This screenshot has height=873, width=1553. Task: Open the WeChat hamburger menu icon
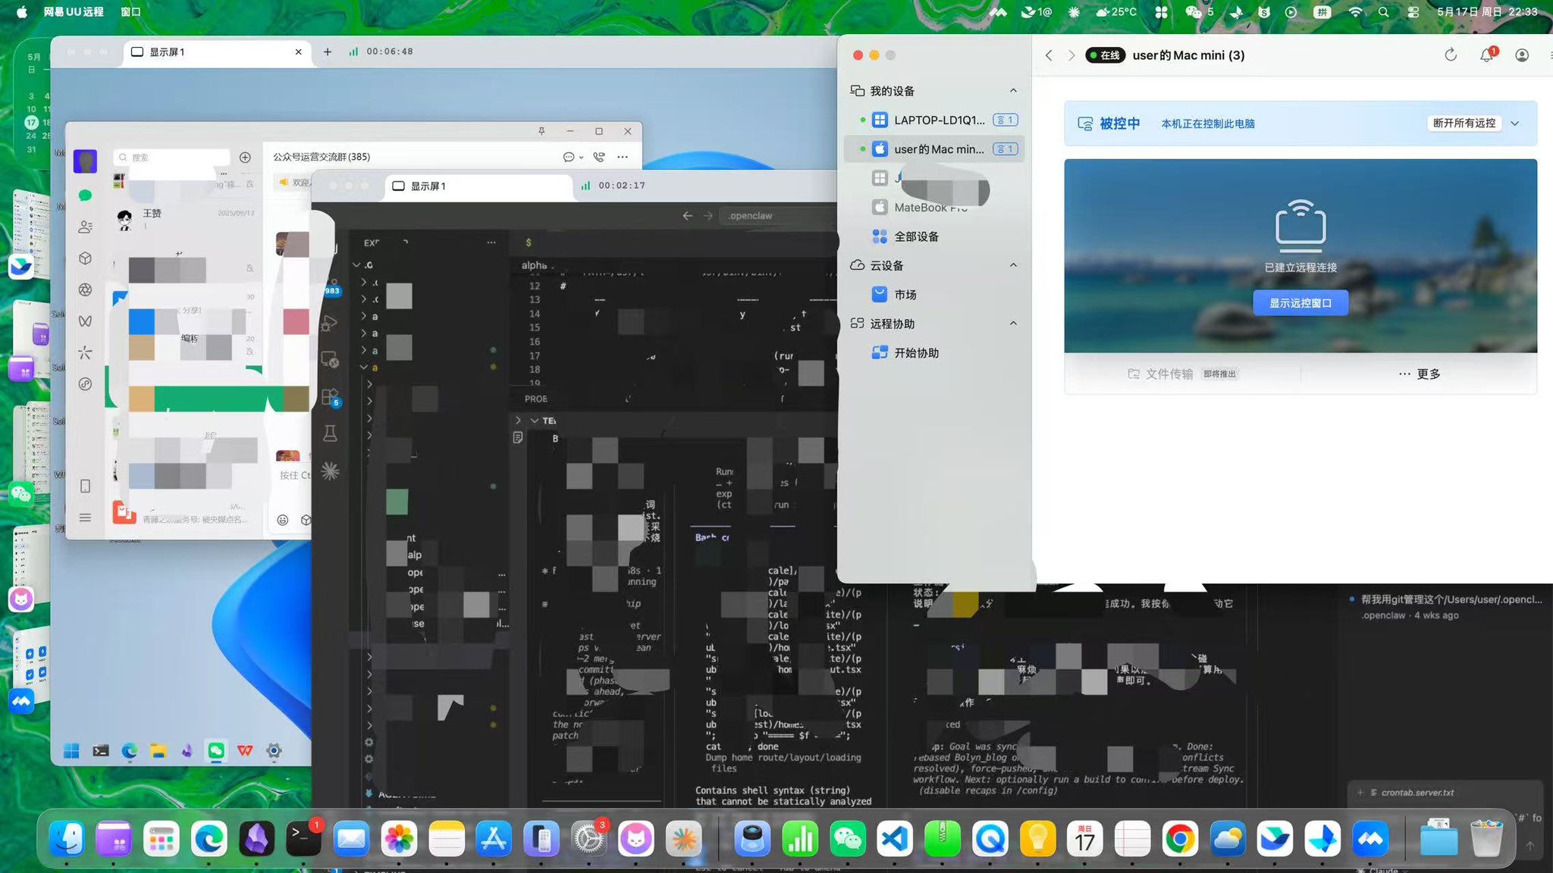click(x=85, y=518)
